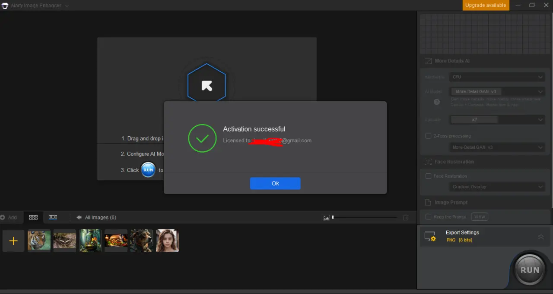Open the Upscale x2 dropdown
Image resolution: width=553 pixels, height=294 pixels.
(497, 119)
